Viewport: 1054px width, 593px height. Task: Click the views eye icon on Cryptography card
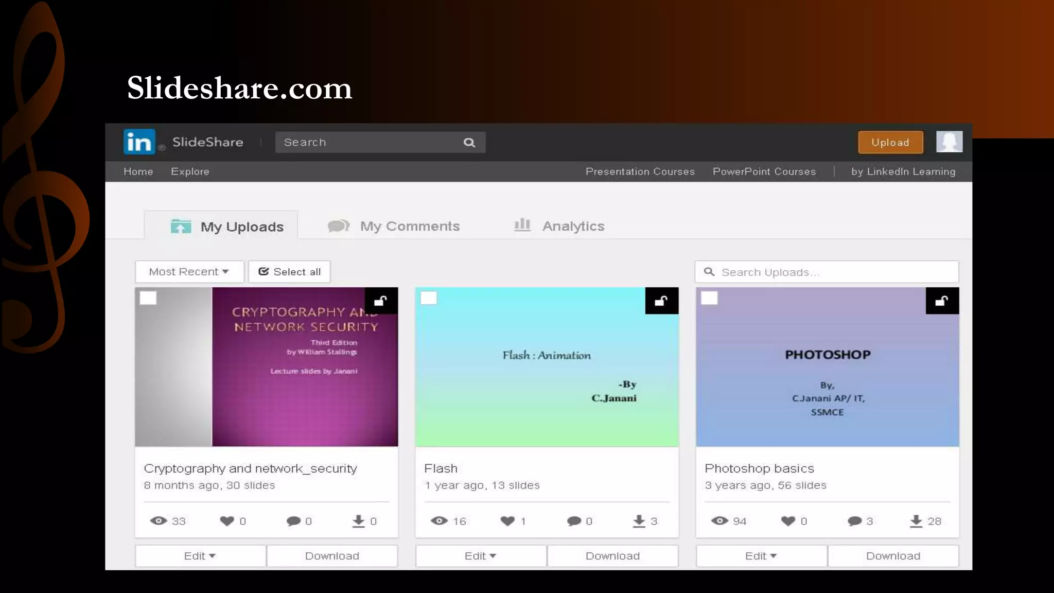[159, 521]
